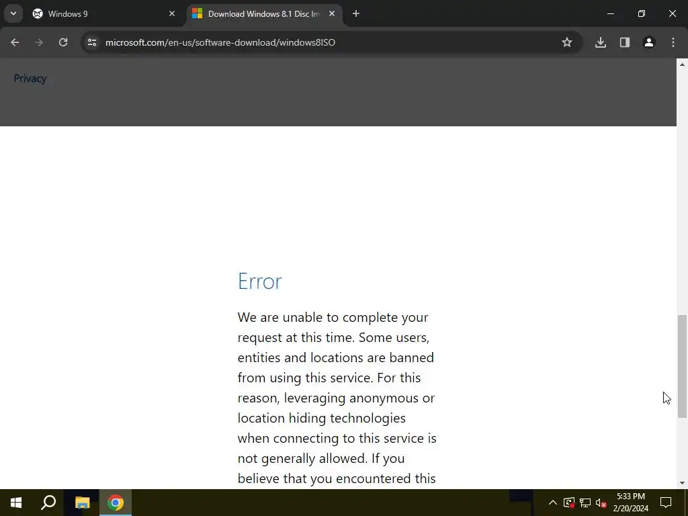The image size is (688, 516).
Task: Select the Download Windows 8.1 Disc Image tab
Action: coord(264,13)
